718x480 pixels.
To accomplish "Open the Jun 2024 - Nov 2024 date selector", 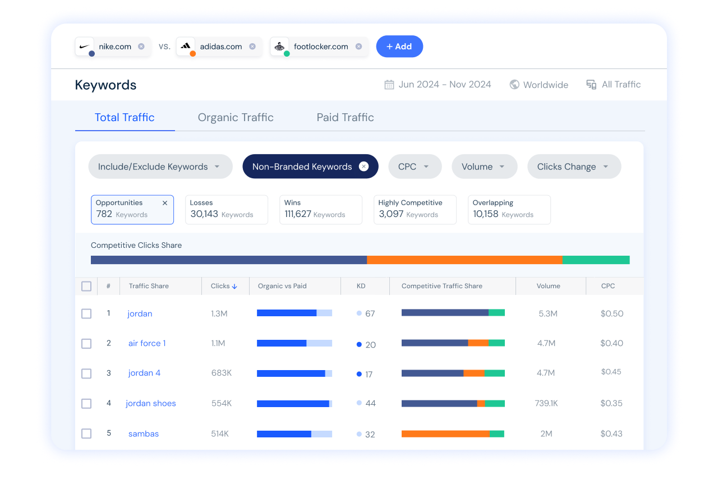I will tap(438, 85).
